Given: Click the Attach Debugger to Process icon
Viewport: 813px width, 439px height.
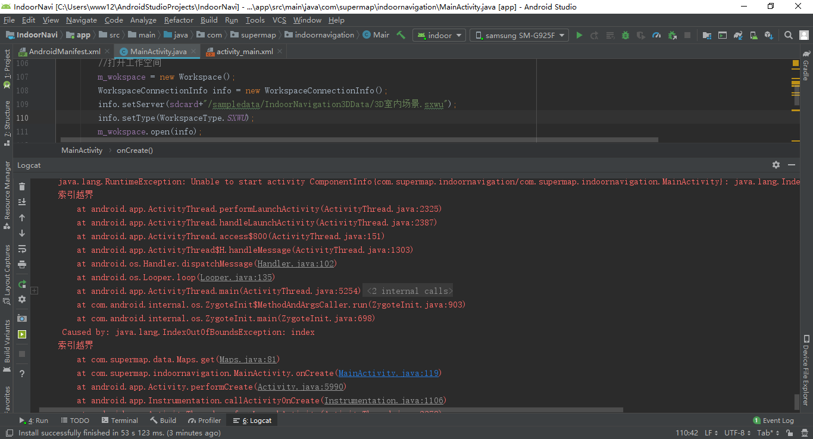Looking at the screenshot, I should coord(672,35).
